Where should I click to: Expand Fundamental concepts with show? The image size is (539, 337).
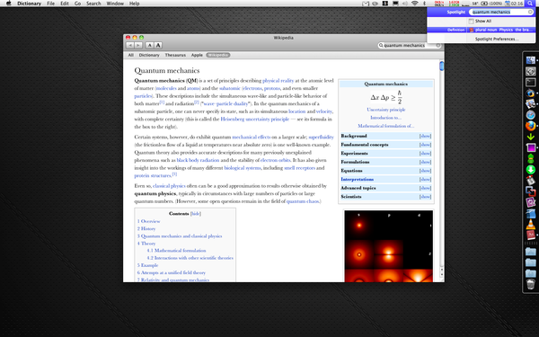(425, 145)
